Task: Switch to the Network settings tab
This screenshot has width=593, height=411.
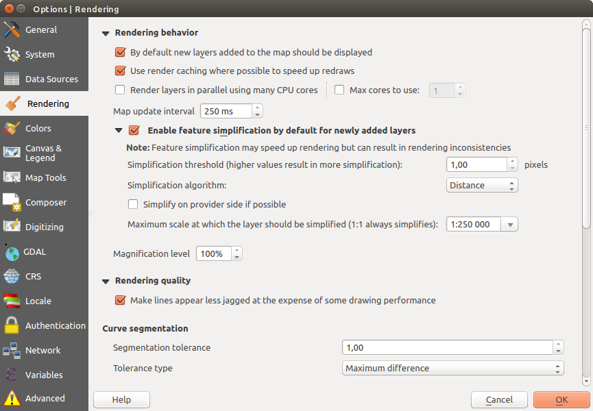Action: pos(43,351)
